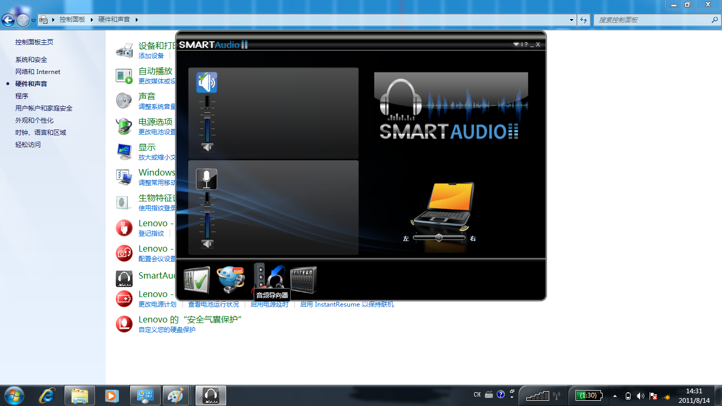Click the left-right balance slider knob
Viewport: 722px width, 406px height.
439,238
